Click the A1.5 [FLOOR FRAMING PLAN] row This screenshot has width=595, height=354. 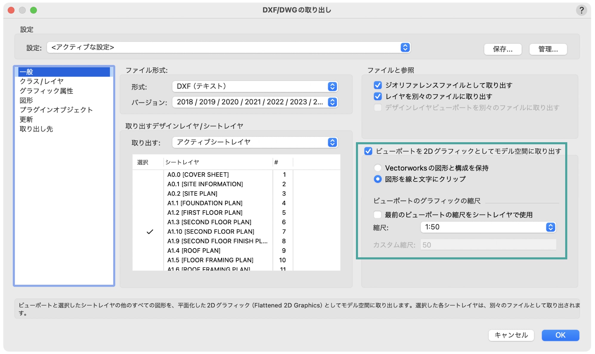coord(236,260)
